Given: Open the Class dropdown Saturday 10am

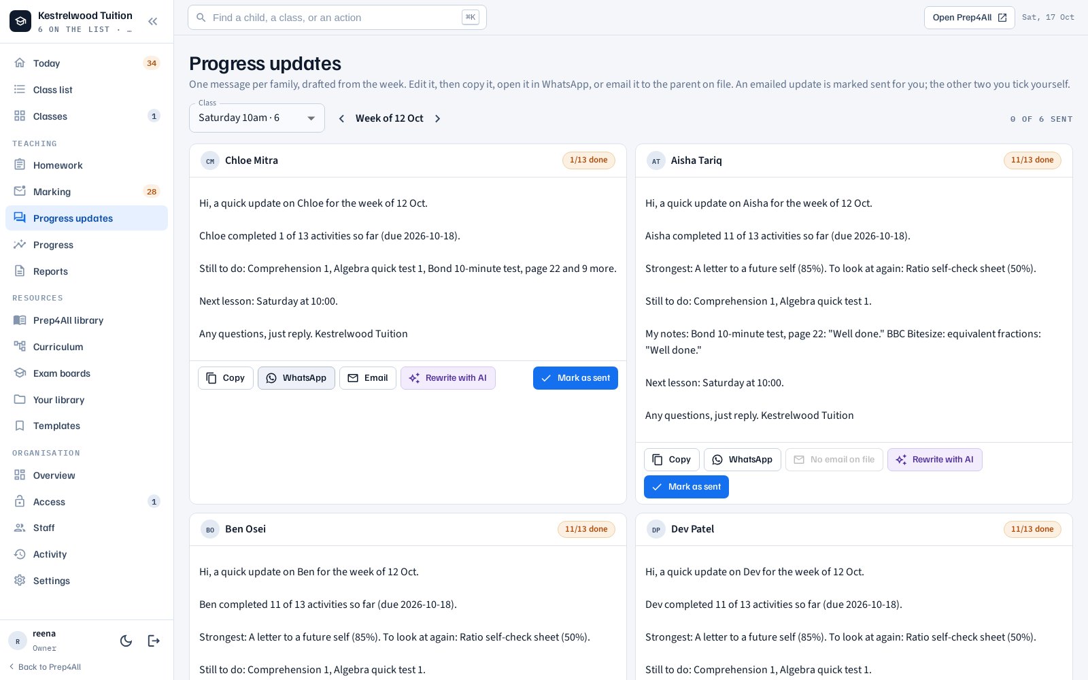Looking at the screenshot, I should point(257,118).
